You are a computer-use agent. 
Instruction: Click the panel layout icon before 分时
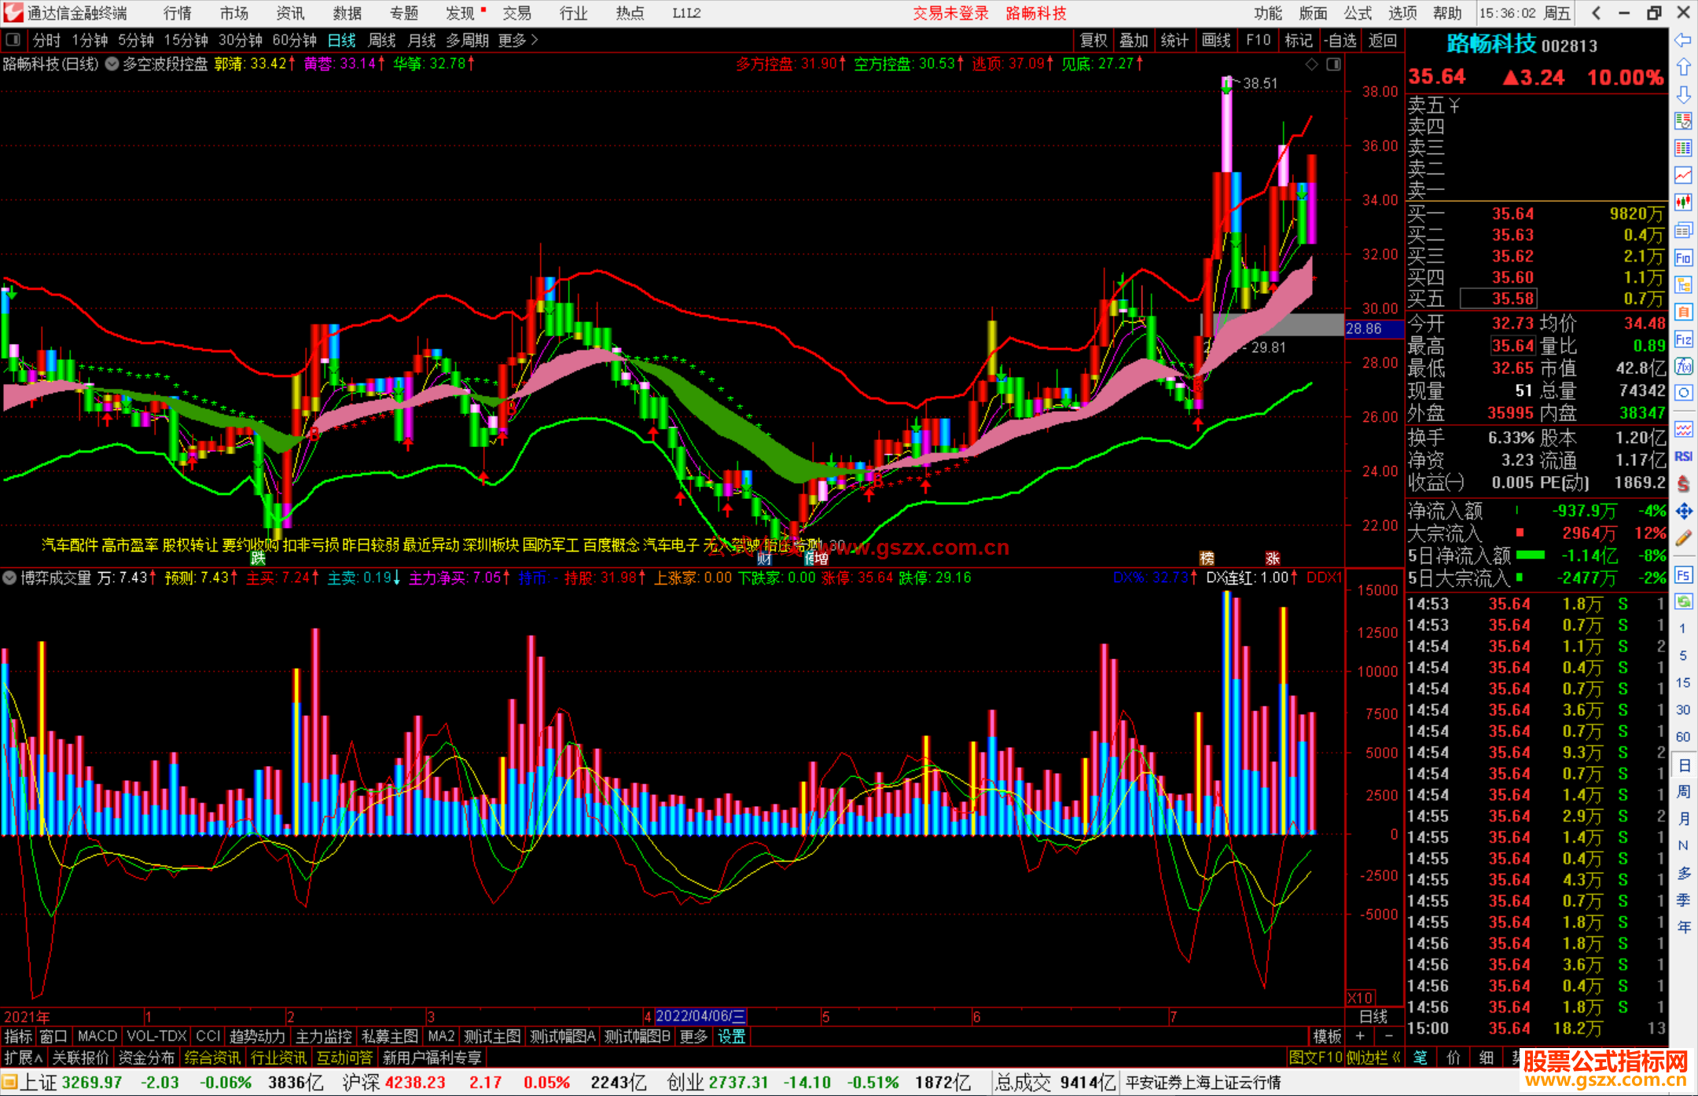pyautogui.click(x=13, y=39)
